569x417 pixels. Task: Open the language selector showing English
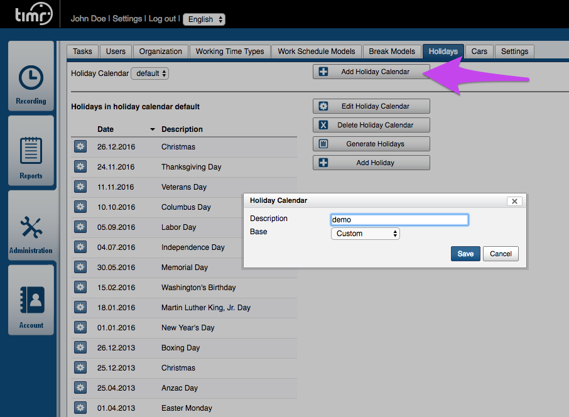pyautogui.click(x=203, y=19)
